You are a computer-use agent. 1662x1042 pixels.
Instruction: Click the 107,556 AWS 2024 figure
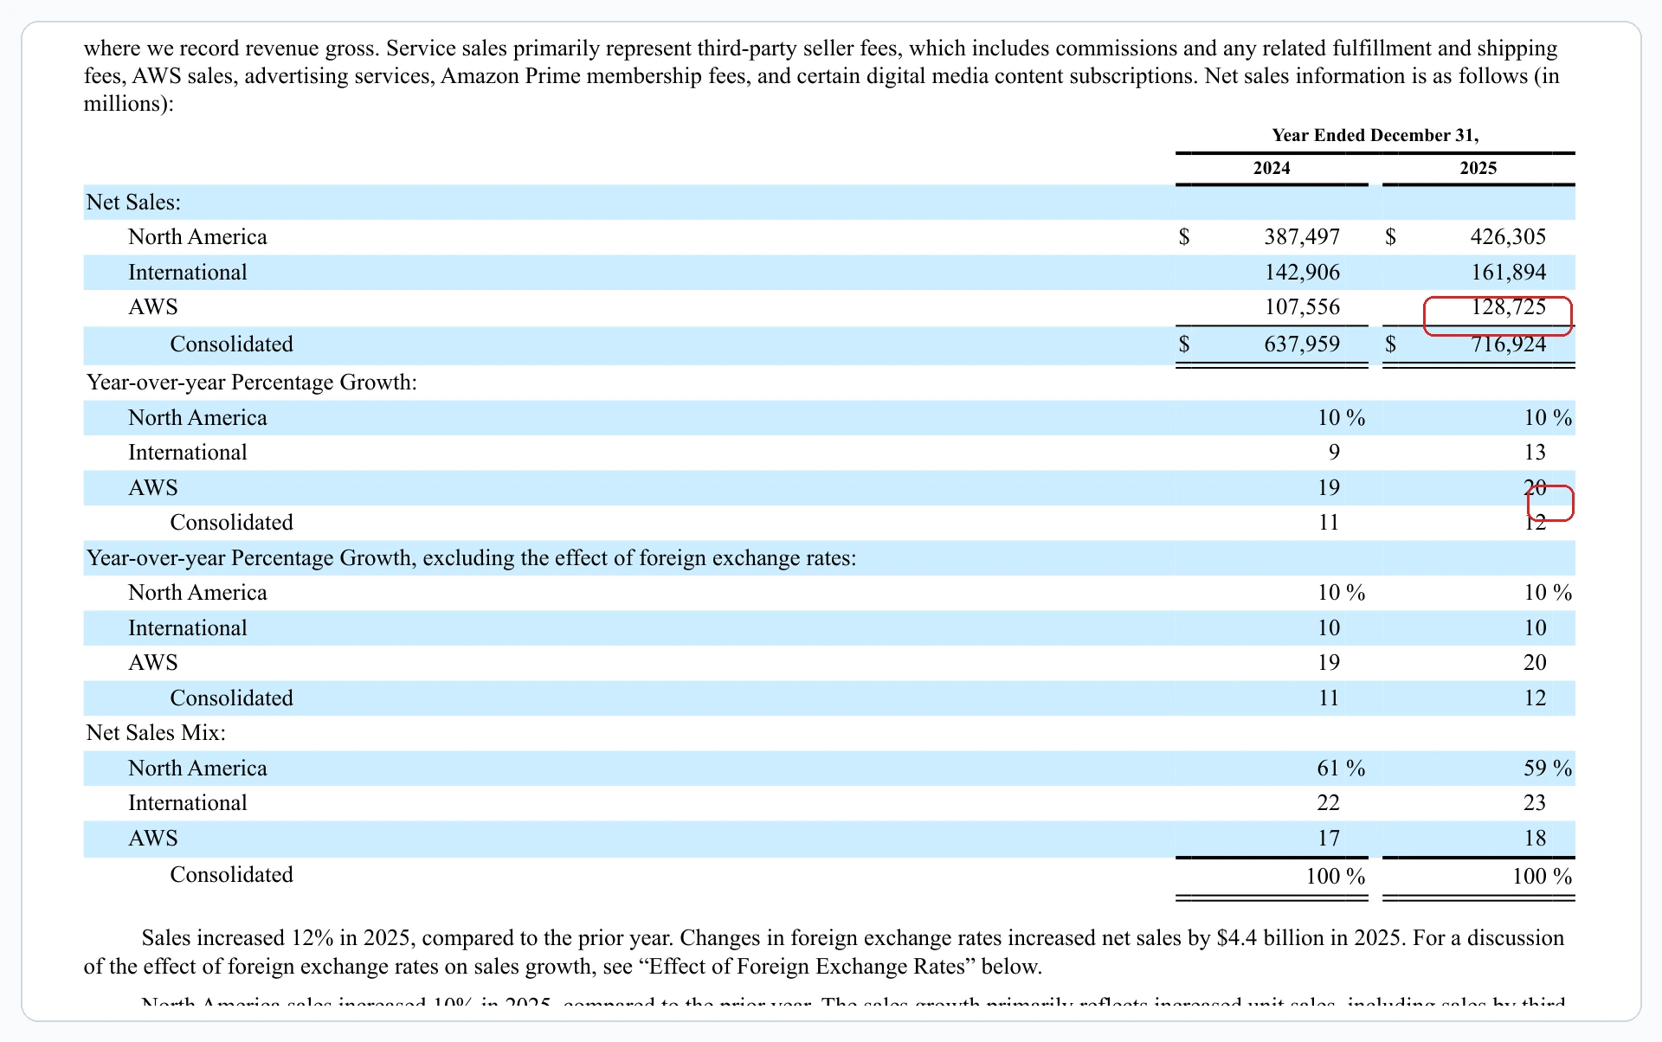tap(1304, 306)
